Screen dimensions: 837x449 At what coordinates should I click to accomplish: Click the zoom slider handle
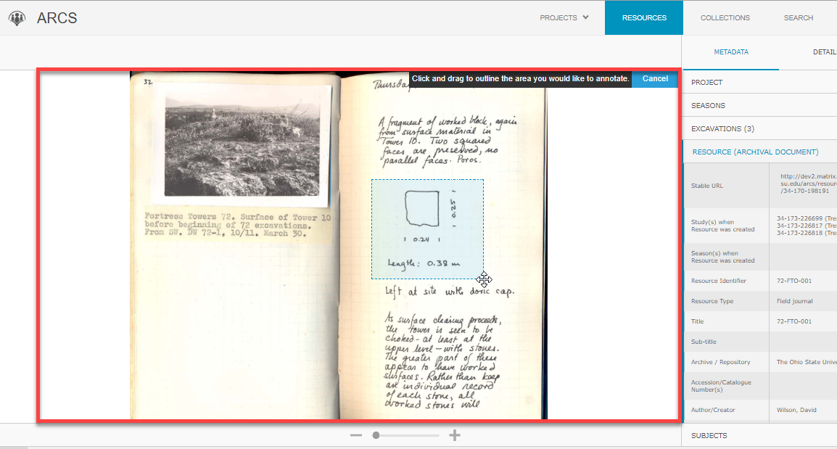(x=376, y=436)
